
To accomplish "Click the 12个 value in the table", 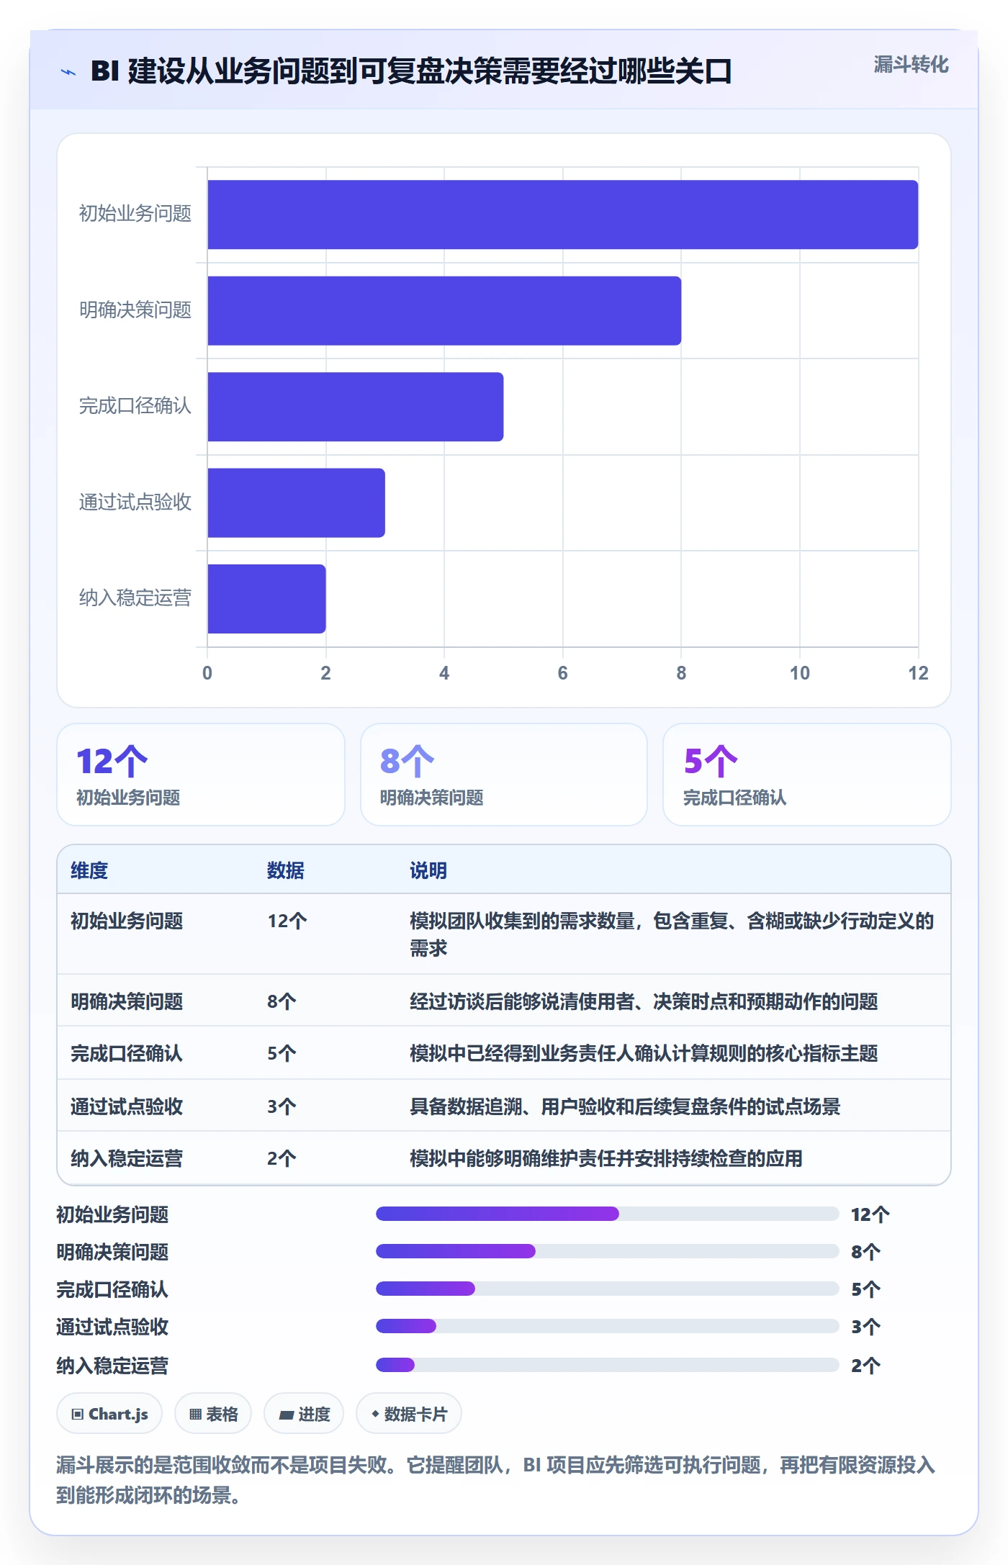I will [287, 921].
